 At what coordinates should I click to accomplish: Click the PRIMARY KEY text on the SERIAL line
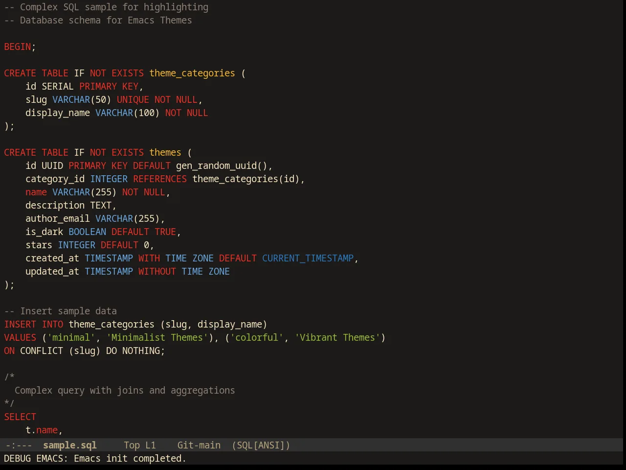point(109,86)
